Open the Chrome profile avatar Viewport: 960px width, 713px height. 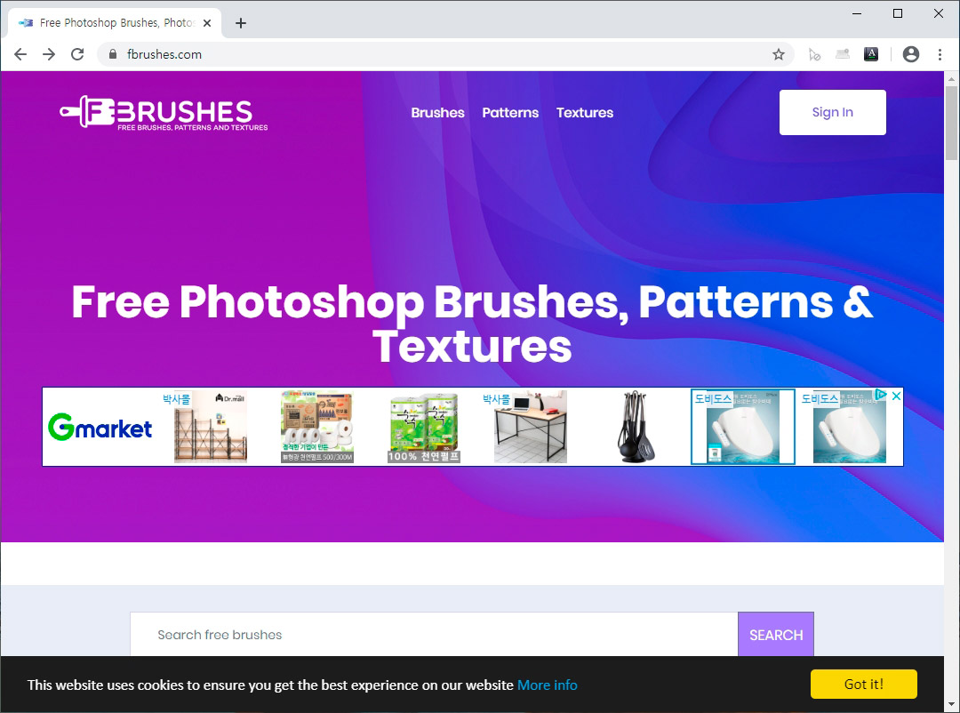click(911, 54)
